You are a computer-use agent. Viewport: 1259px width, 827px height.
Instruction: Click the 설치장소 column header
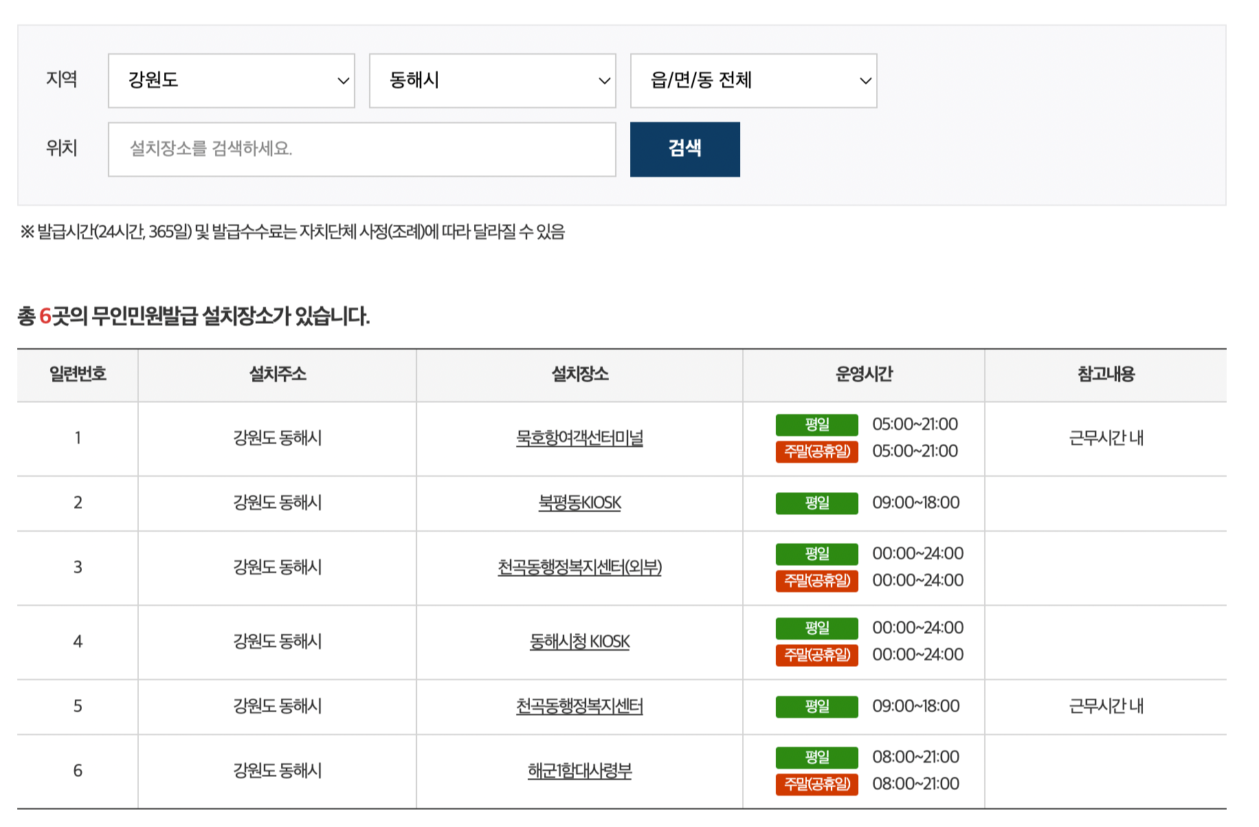pyautogui.click(x=579, y=375)
